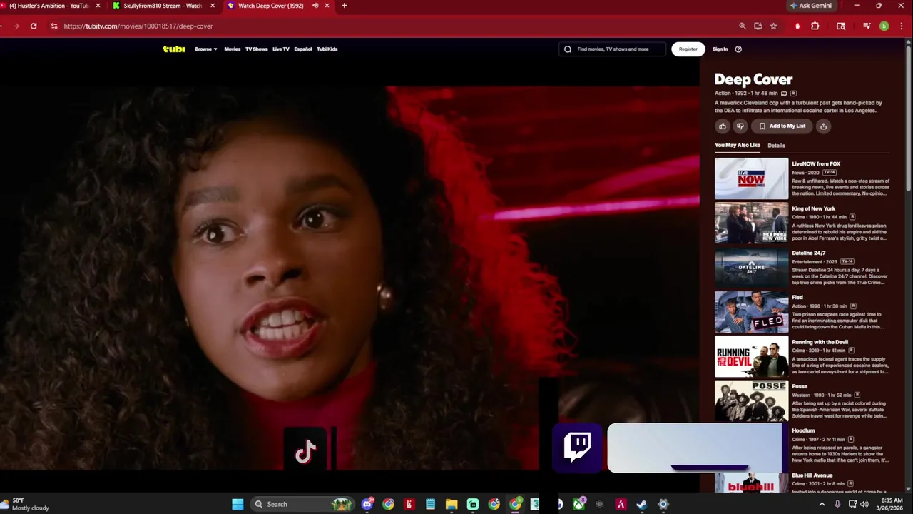Open the TV Shows menu item
Image resolution: width=913 pixels, height=514 pixels.
click(x=256, y=49)
